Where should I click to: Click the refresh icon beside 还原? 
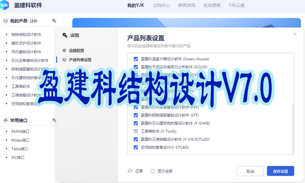(x=130, y=171)
